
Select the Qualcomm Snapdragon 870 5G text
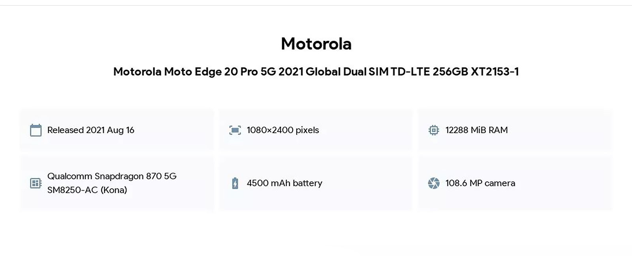[112, 176]
